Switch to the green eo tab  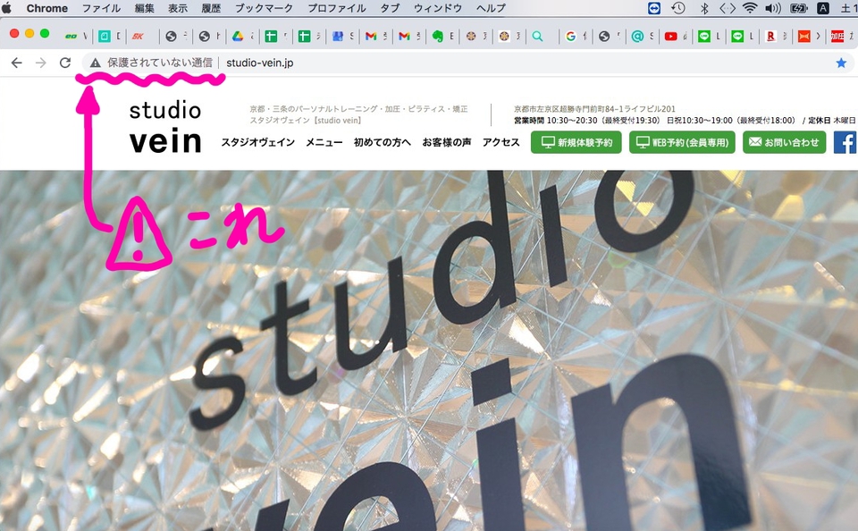point(71,36)
